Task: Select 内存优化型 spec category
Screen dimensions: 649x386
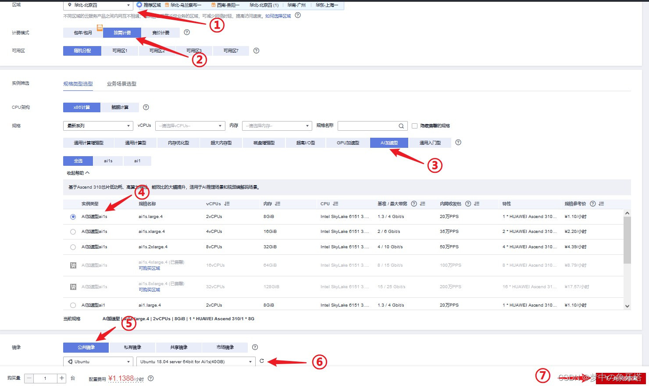Action: [178, 143]
